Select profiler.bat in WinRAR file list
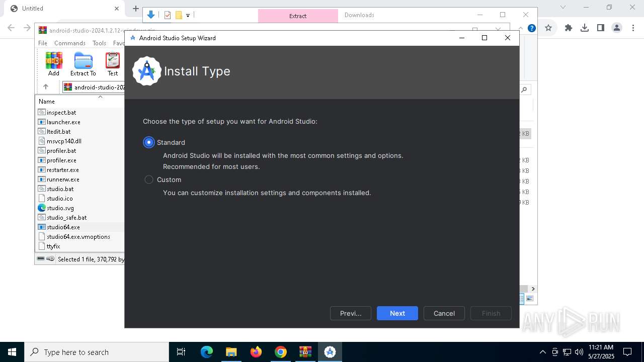Image resolution: width=644 pixels, height=362 pixels. [61, 151]
